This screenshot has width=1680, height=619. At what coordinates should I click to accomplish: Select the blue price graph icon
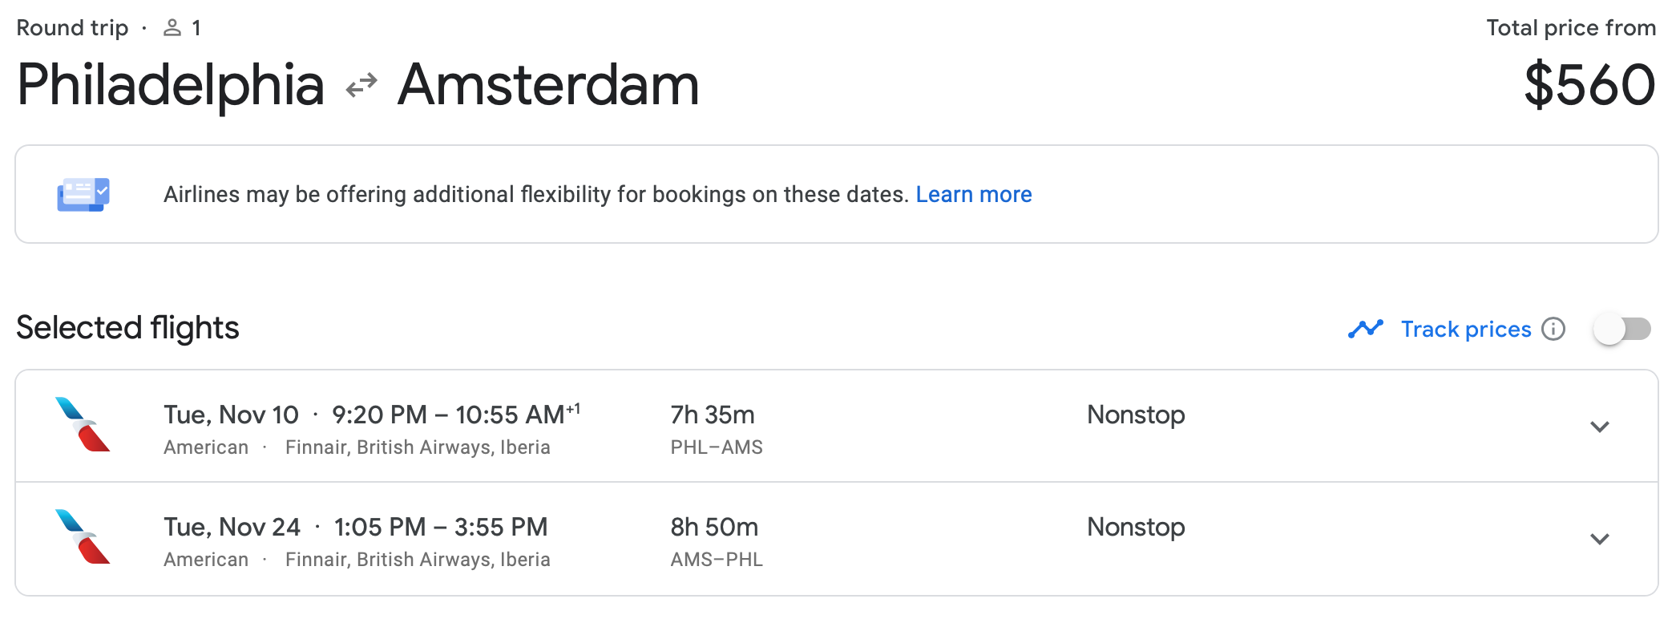tap(1366, 328)
